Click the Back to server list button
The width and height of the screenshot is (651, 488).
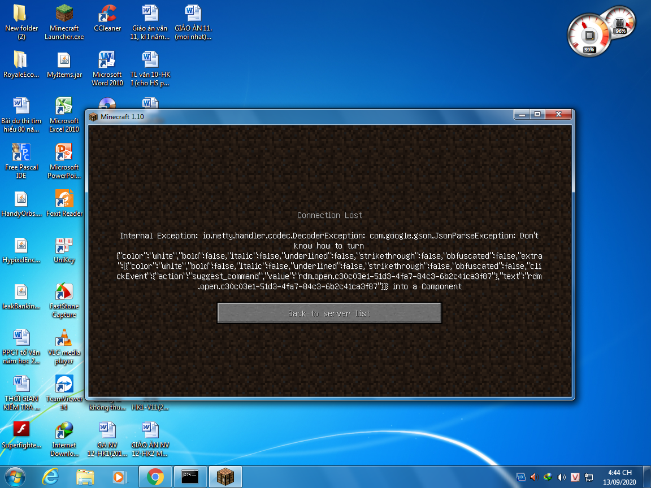329,313
